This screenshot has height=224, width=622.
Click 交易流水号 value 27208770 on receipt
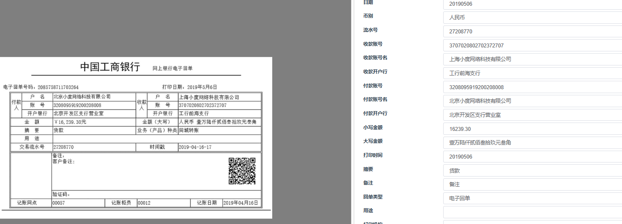[63, 147]
